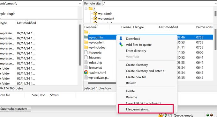This screenshot has width=217, height=117.
Task: Click the Chrome icon beside readme.html
Action: click(x=86, y=72)
